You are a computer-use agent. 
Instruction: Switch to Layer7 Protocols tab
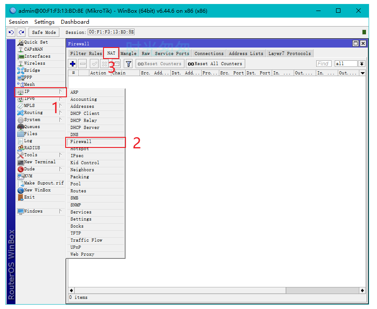pos(289,53)
